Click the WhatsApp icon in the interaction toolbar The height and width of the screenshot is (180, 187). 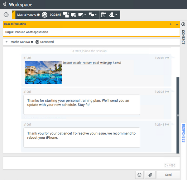click(45, 15)
